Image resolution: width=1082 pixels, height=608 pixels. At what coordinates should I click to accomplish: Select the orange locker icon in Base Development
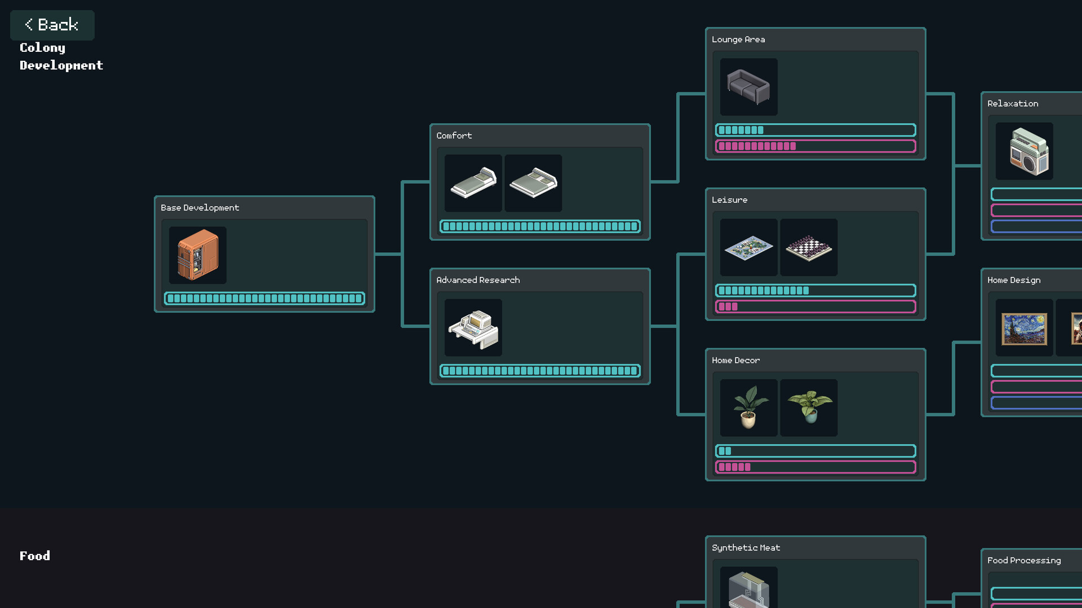pyautogui.click(x=197, y=255)
